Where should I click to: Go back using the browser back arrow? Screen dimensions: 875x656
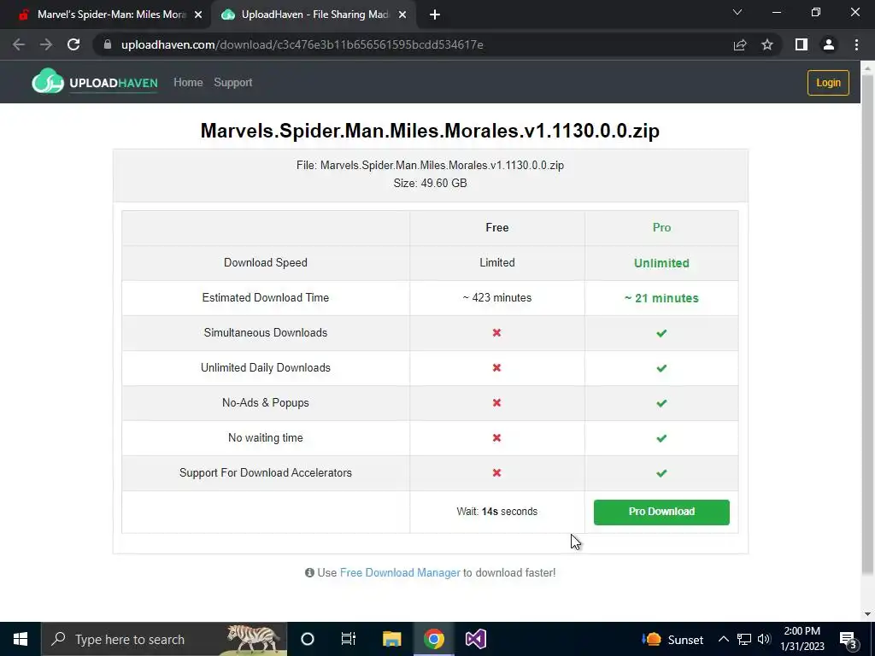click(x=19, y=44)
